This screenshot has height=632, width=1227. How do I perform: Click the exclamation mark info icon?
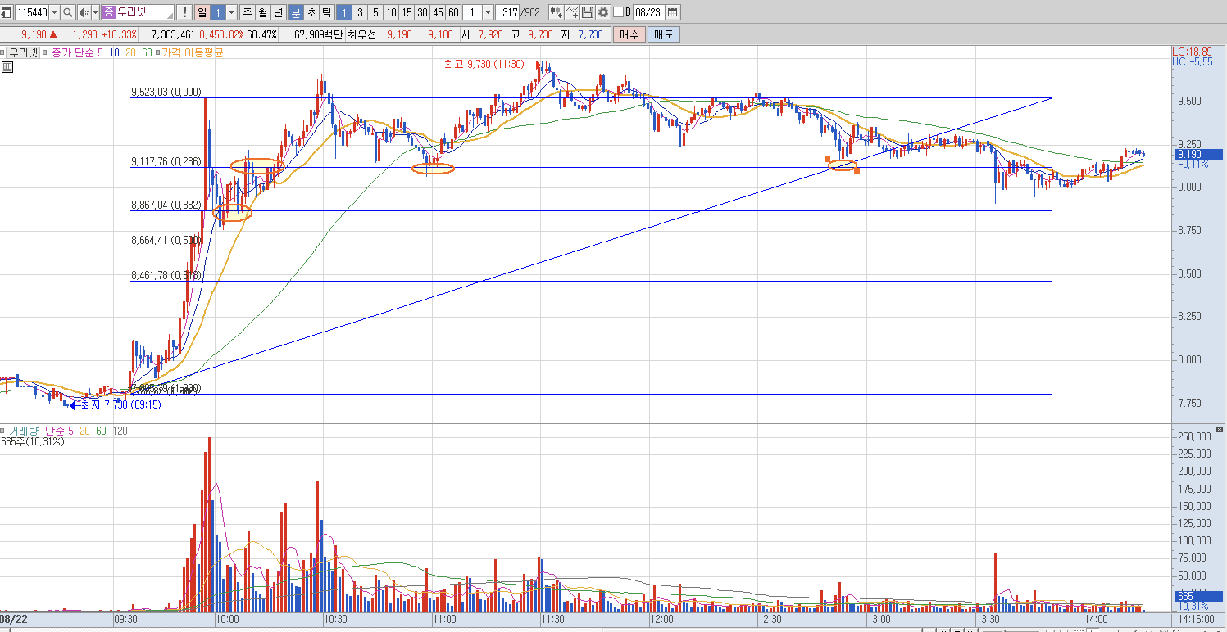pyautogui.click(x=185, y=12)
